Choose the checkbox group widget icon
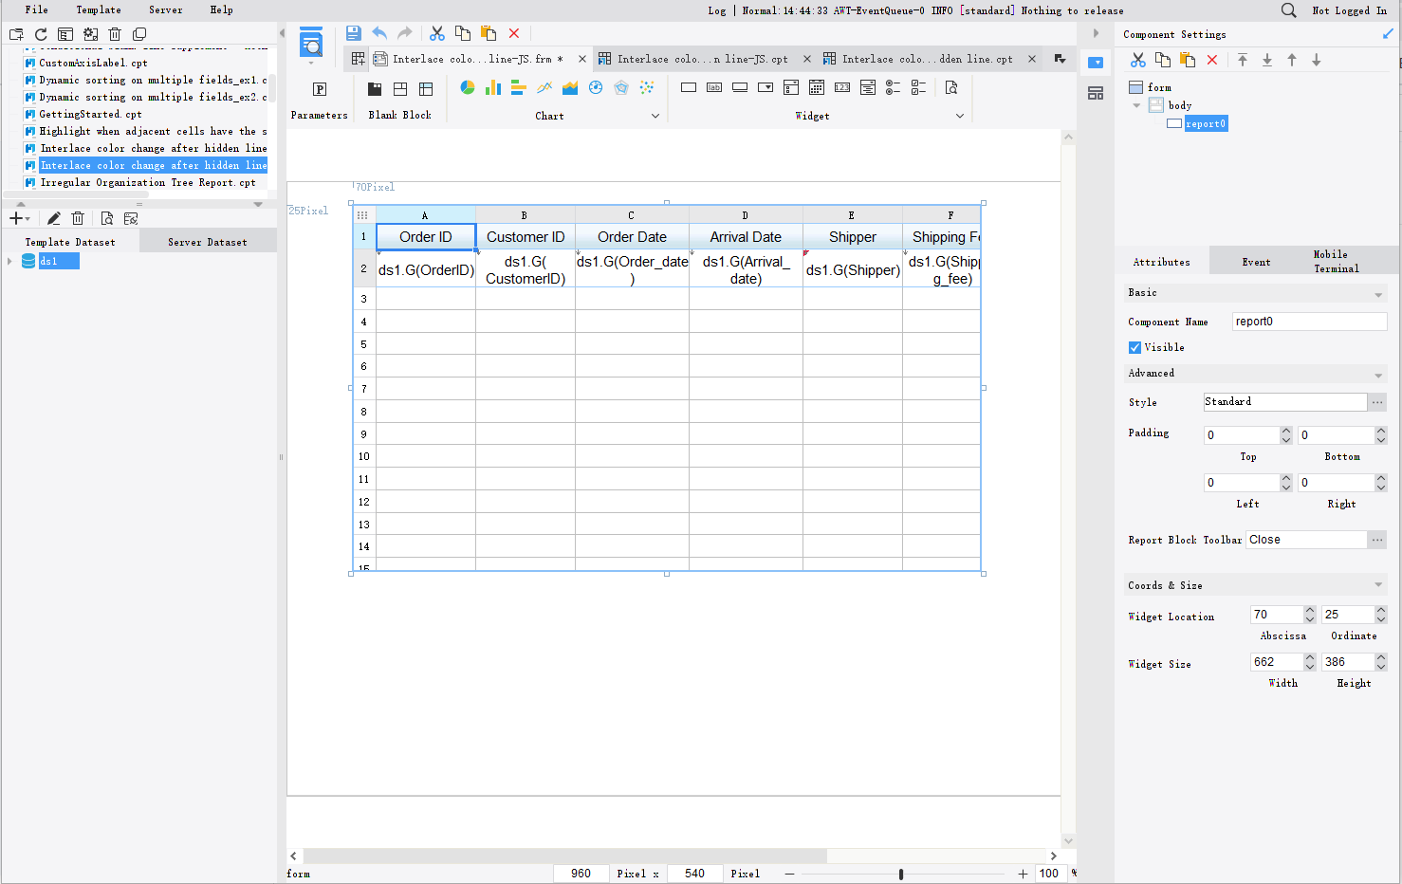Viewport: 1402px width, 884px height. point(918,87)
